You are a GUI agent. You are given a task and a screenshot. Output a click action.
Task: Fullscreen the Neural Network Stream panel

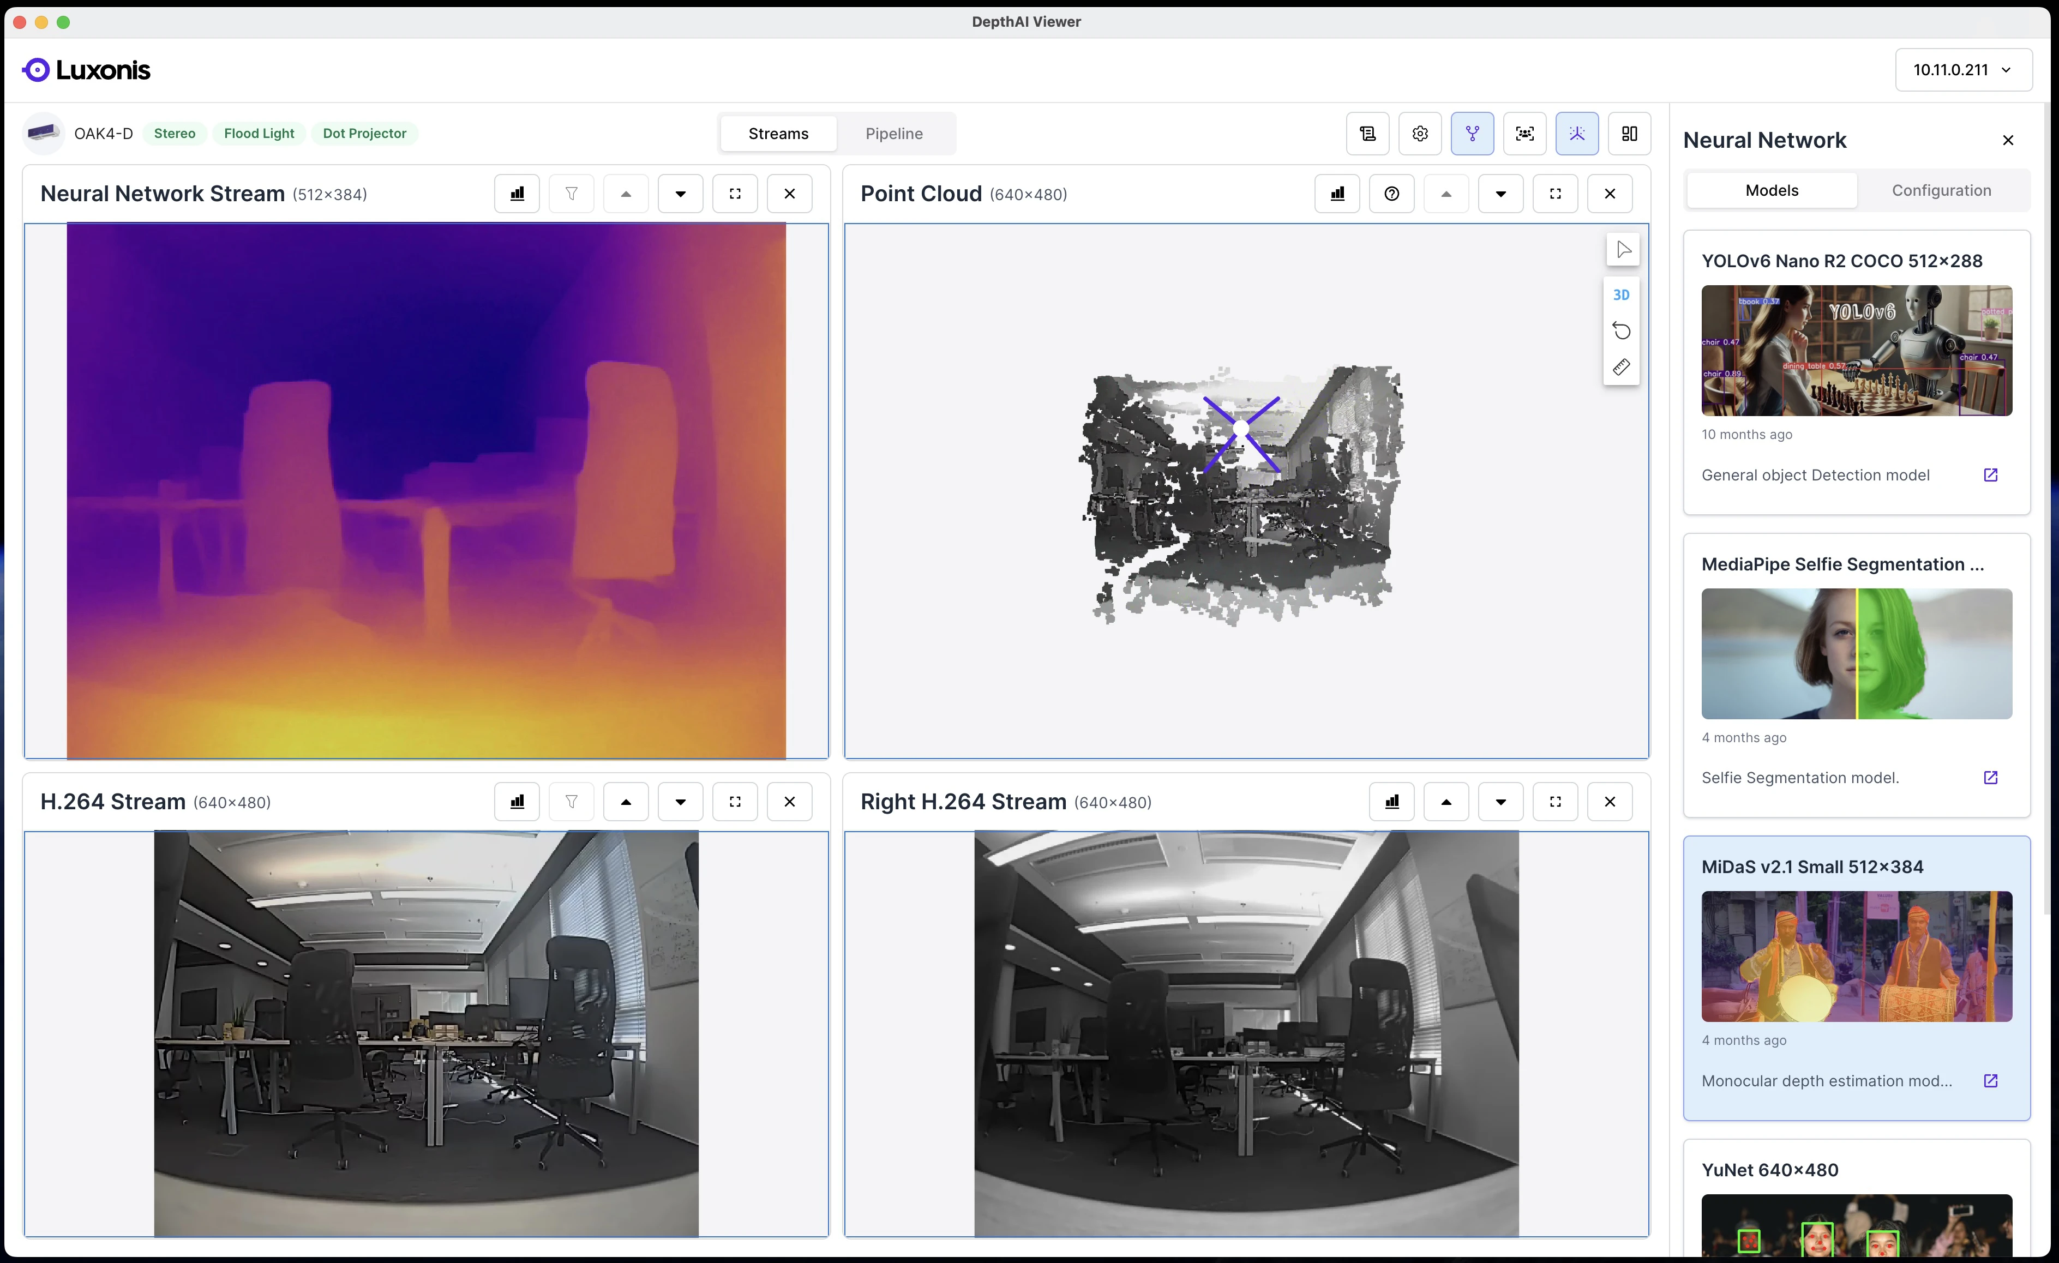coord(735,194)
